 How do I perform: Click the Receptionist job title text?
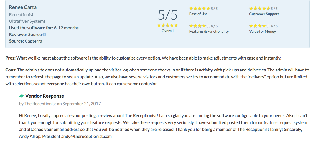[21, 14]
